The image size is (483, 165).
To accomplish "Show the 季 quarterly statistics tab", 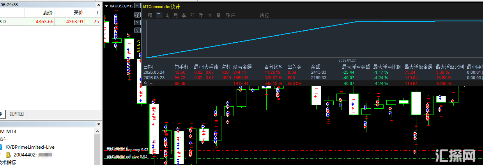I will tap(184, 15).
